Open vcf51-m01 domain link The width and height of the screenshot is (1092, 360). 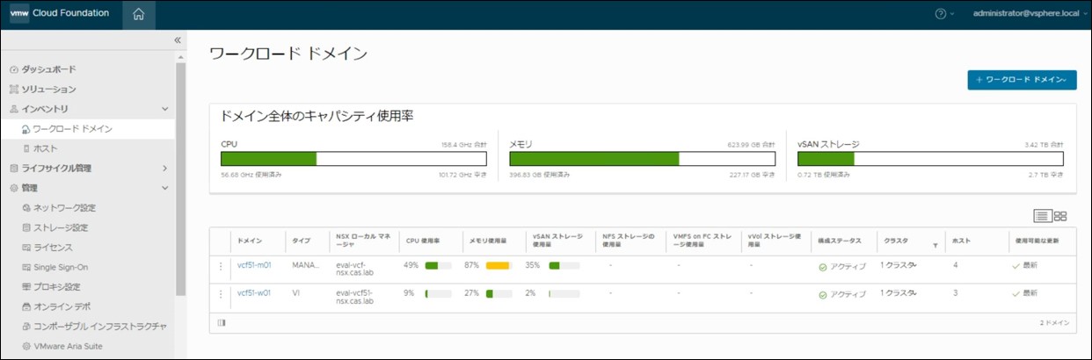(254, 264)
